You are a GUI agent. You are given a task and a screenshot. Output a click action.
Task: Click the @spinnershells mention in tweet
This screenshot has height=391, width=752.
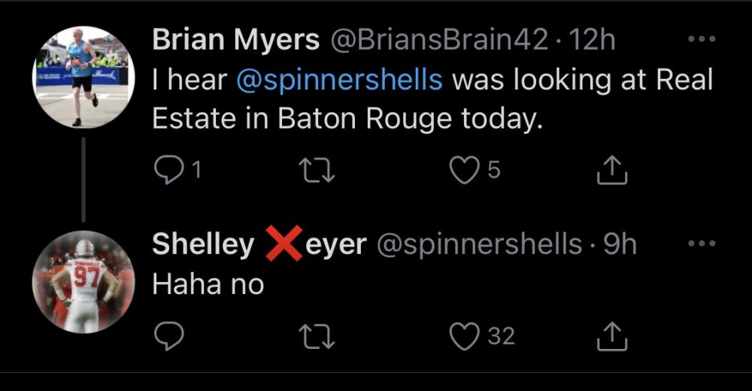[339, 80]
